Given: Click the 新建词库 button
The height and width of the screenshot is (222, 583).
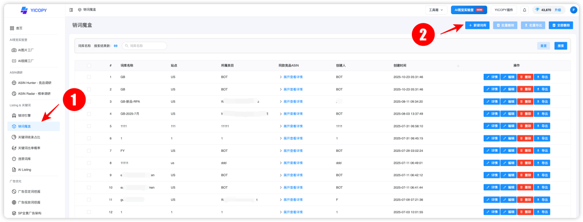Looking at the screenshot, I should pyautogui.click(x=477, y=25).
